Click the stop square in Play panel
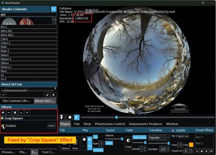The height and width of the screenshot is (155, 216). 84,139
